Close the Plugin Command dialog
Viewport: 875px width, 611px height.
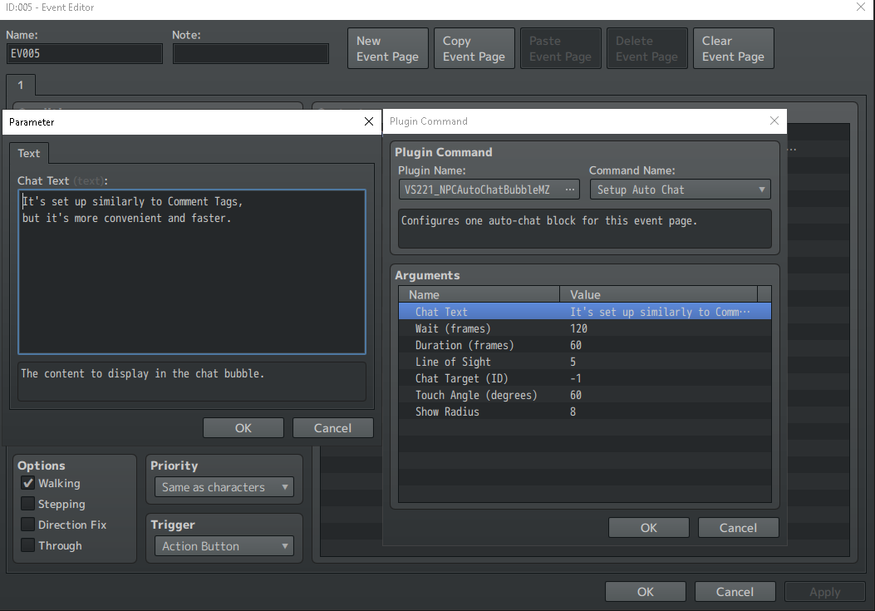point(774,121)
